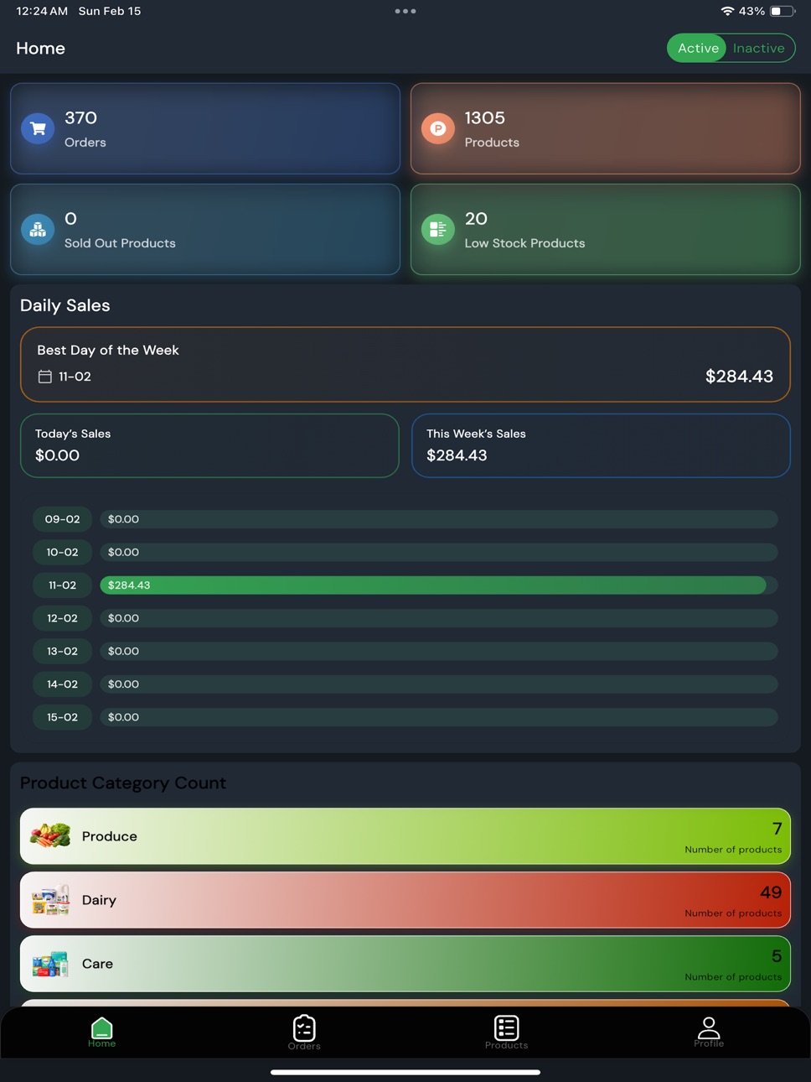Go to the Orders tab
Image resolution: width=811 pixels, height=1082 pixels.
304,1033
